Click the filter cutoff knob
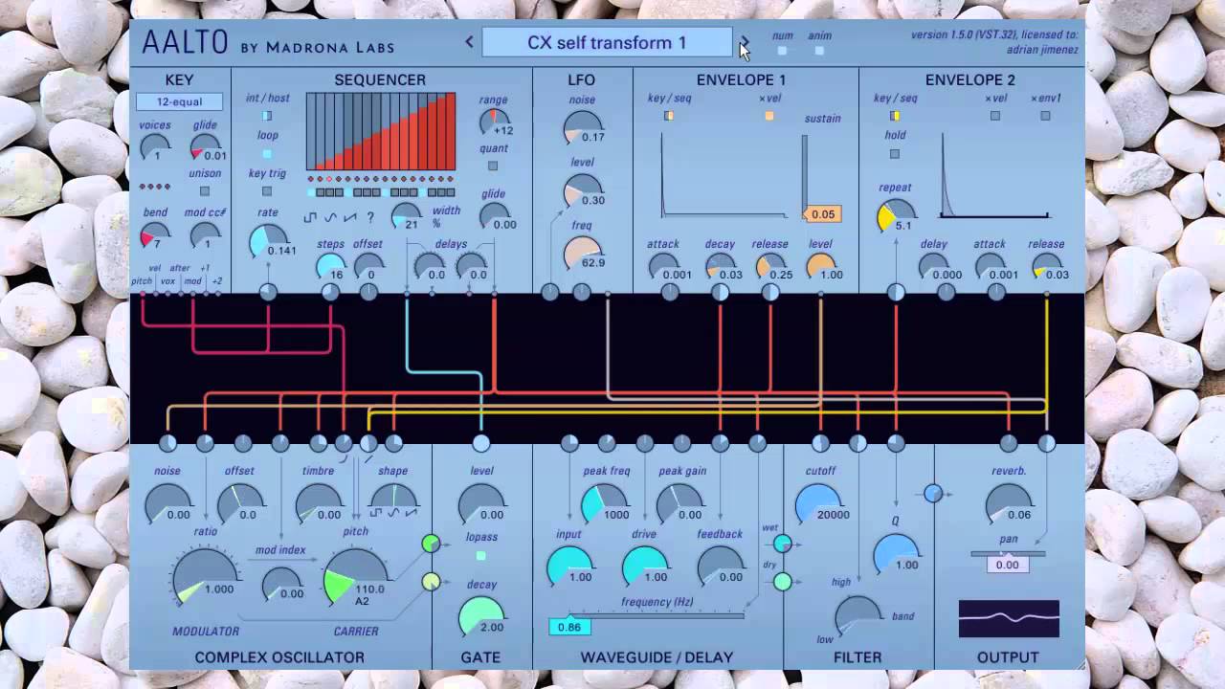The width and height of the screenshot is (1225, 689). point(819,505)
